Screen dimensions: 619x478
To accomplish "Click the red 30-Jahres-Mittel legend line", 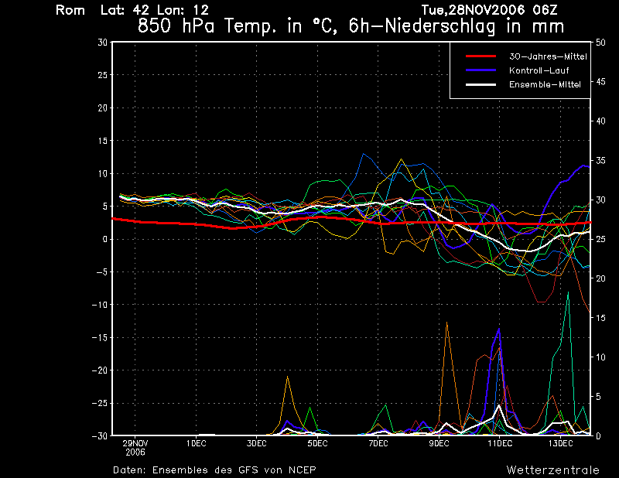I will pos(480,56).
